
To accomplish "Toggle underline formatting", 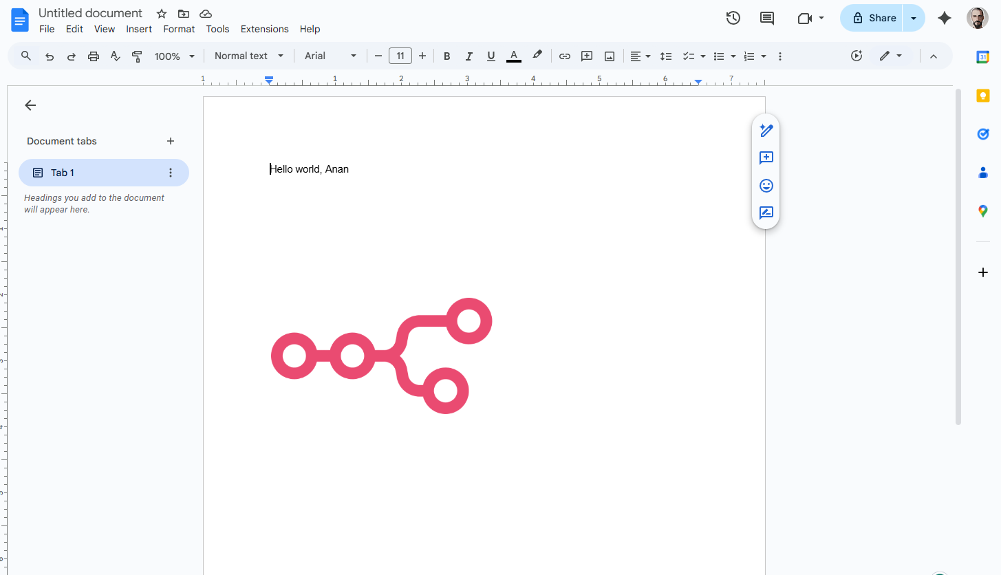I will pos(491,56).
